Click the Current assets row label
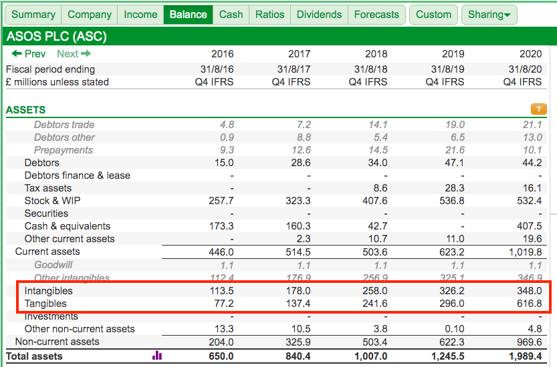Viewport: 557px width, 367px height. [47, 252]
